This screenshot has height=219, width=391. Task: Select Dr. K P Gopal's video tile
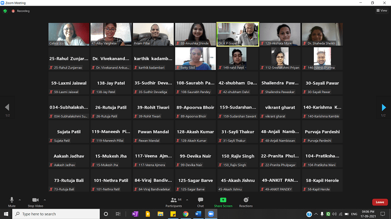pos(237,34)
